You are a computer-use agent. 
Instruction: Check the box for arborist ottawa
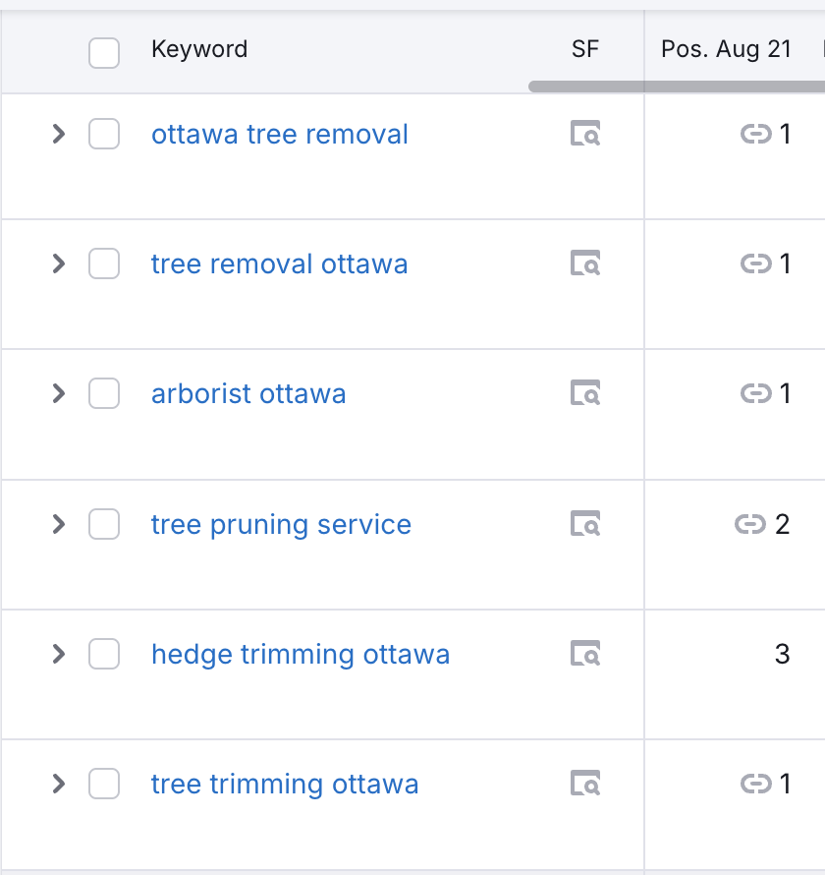(104, 393)
